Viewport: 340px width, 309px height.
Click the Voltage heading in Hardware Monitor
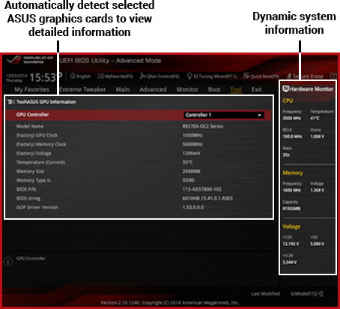tap(291, 226)
